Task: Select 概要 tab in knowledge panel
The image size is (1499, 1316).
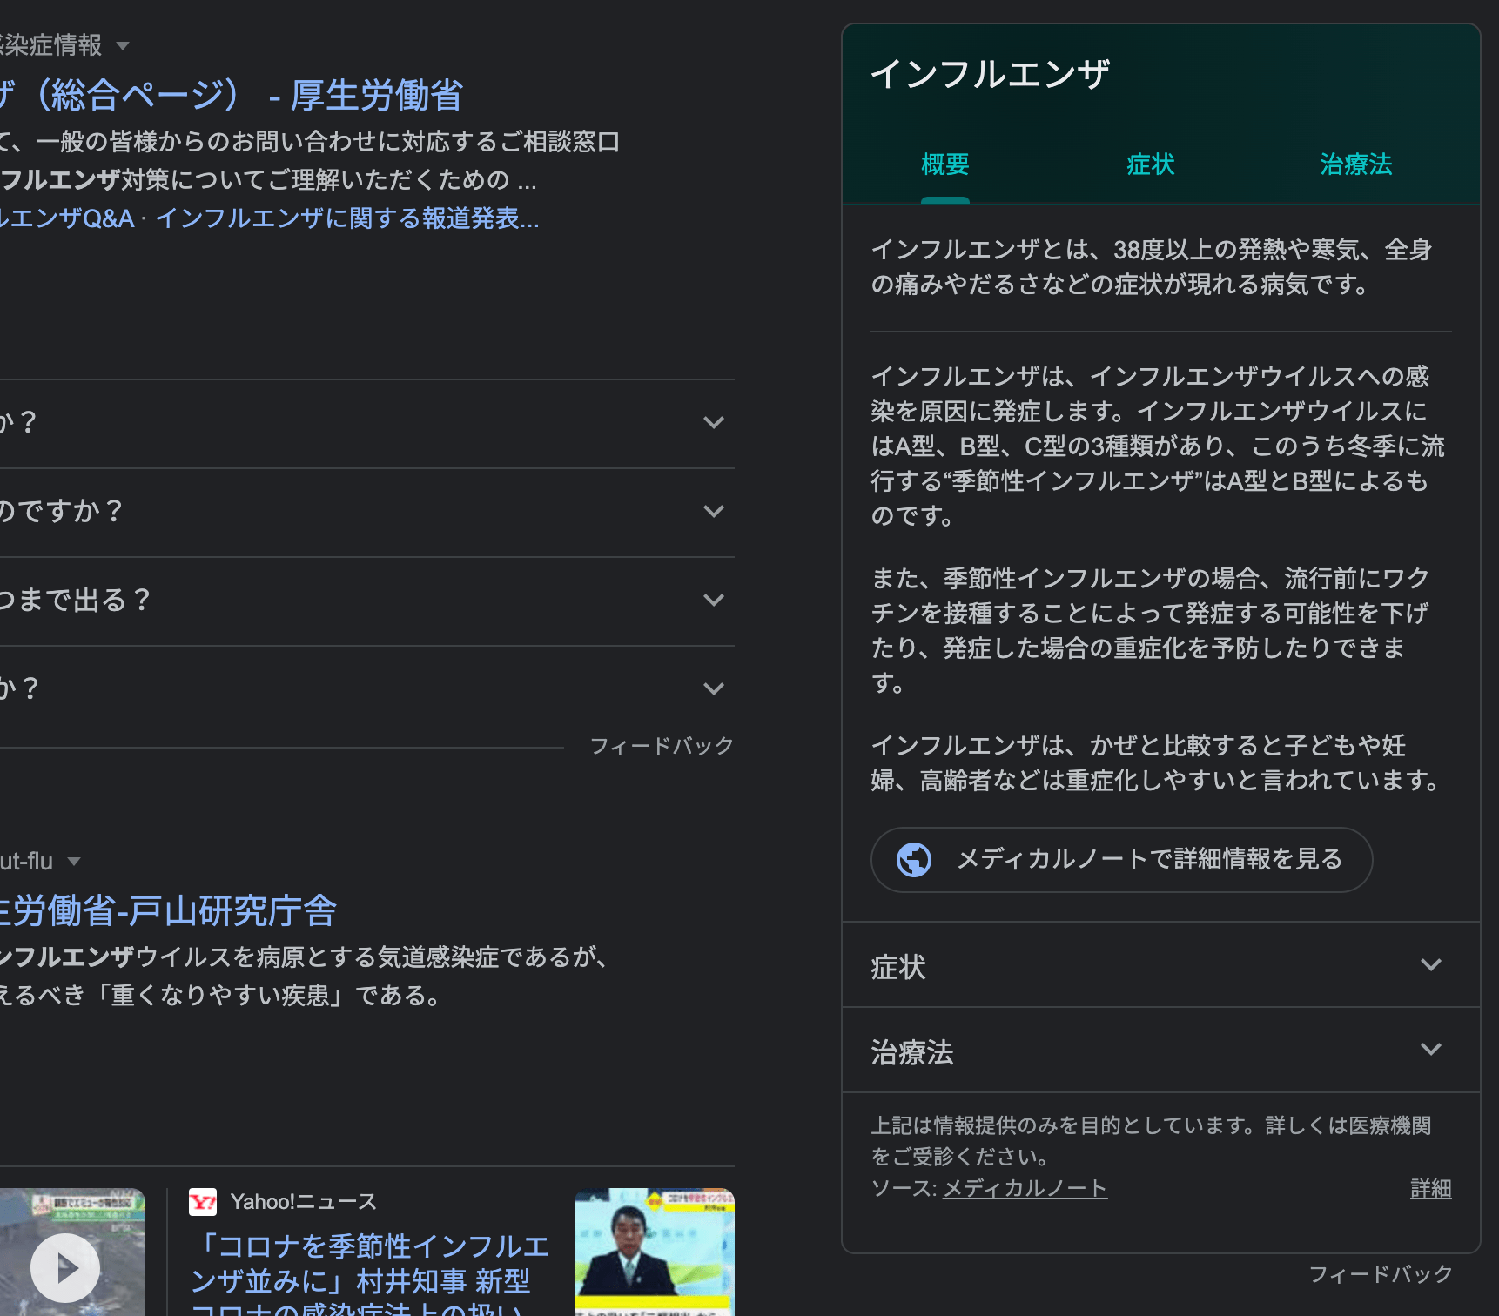Action: (945, 164)
